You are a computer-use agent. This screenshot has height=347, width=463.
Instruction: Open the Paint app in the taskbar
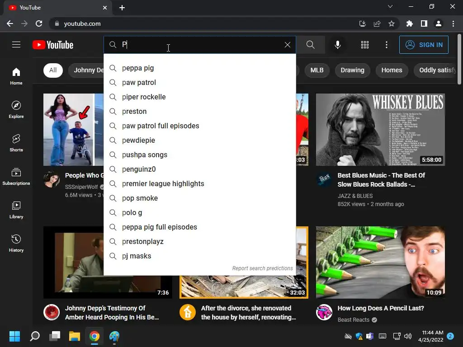pos(114,336)
